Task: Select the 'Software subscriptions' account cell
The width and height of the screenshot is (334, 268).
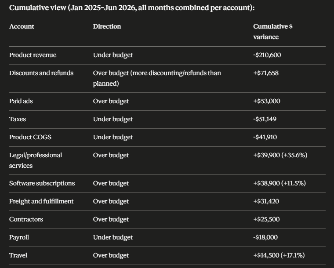Action: [x=42, y=183]
